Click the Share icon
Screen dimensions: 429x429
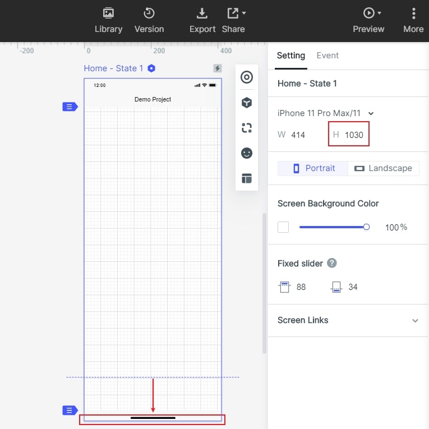[233, 13]
